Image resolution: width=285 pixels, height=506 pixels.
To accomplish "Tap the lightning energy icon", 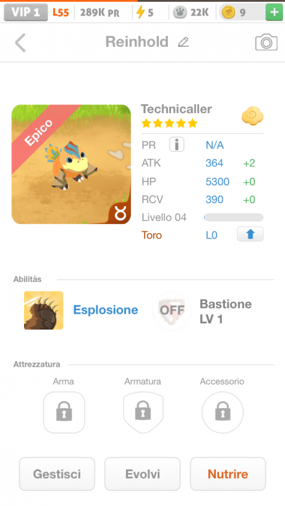I will point(140,12).
